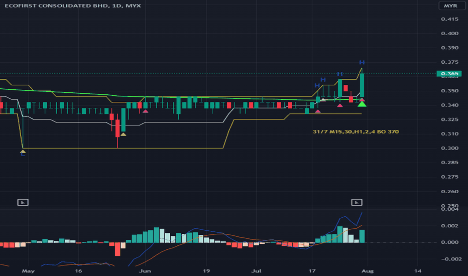
Task: Click the pink triangle marker near June
Action: (x=145, y=111)
